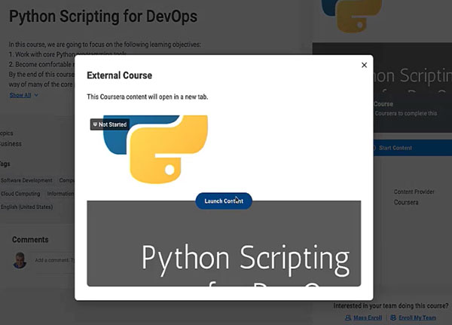The width and height of the screenshot is (452, 325).
Task: Select the Cloud Computing tag
Action: click(20, 194)
